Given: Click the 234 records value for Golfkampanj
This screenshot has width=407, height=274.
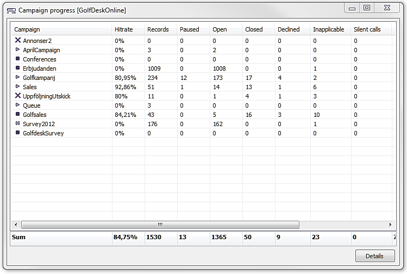Looking at the screenshot, I should [153, 78].
